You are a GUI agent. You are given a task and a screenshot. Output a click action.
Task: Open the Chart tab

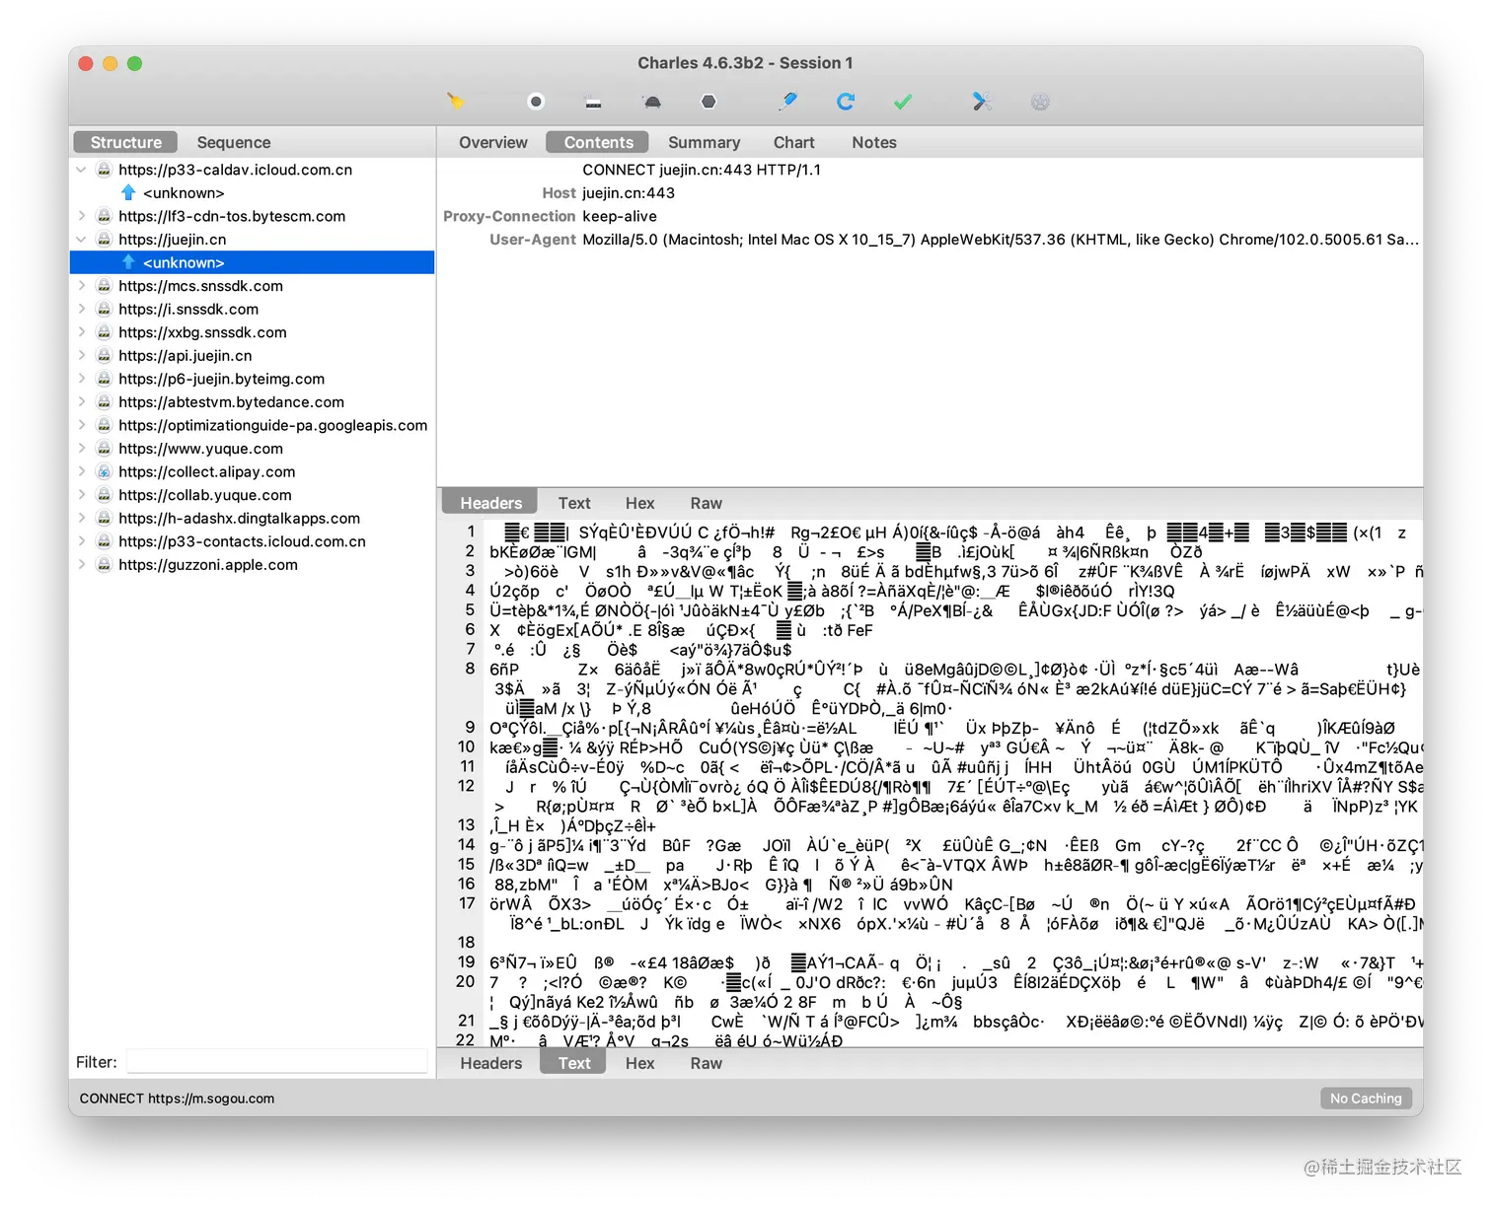[x=794, y=142]
